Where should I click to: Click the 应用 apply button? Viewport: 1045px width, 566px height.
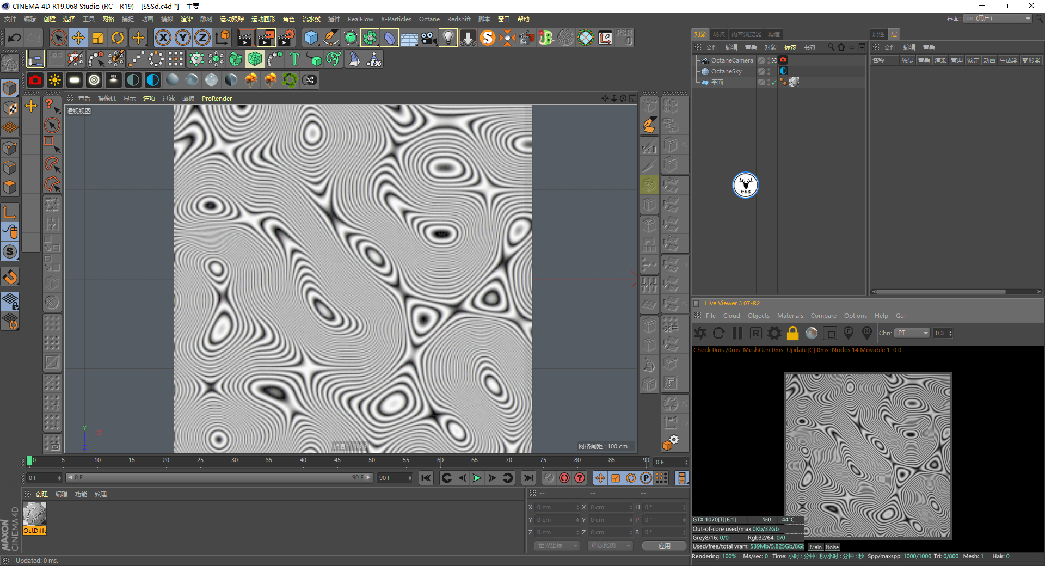coord(664,545)
